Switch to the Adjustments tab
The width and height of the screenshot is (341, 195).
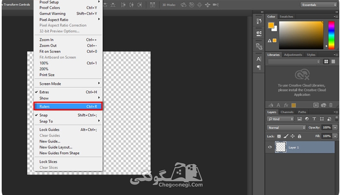(293, 55)
